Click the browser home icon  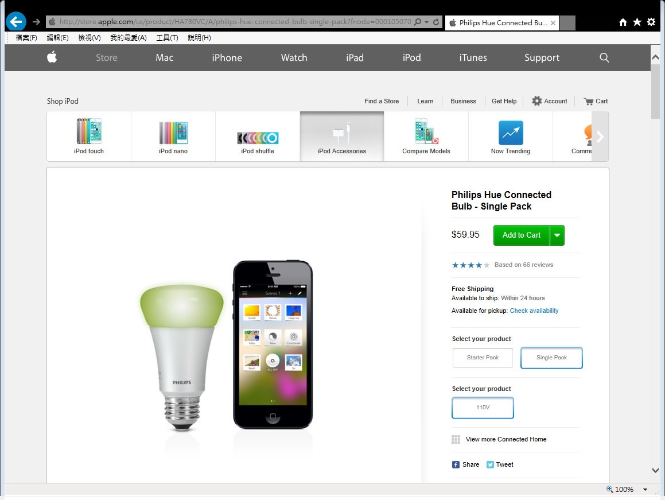click(x=623, y=22)
